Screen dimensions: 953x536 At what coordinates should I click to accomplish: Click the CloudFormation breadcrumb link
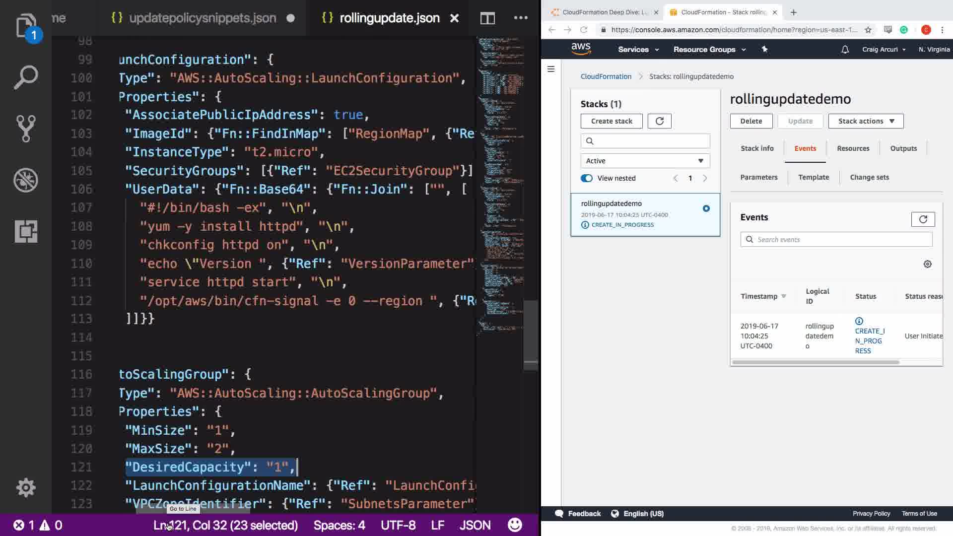(x=606, y=76)
